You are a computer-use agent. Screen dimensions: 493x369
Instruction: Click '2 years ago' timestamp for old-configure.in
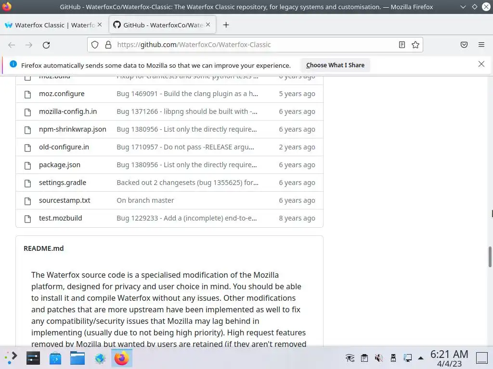click(297, 147)
